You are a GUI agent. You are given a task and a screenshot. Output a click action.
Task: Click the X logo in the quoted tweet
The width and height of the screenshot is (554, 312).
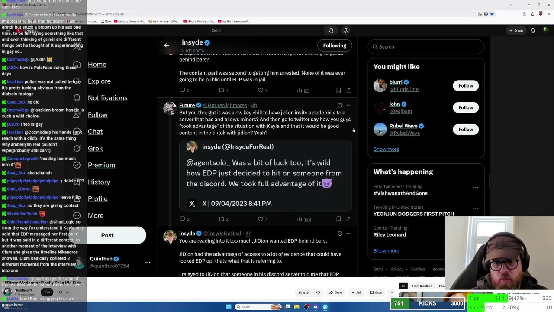192,203
